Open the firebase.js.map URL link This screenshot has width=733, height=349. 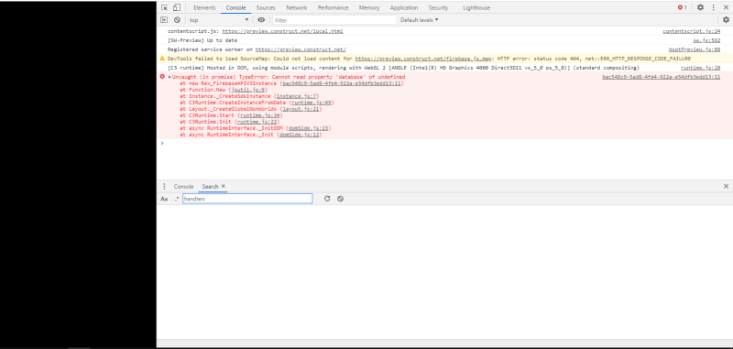click(423, 59)
